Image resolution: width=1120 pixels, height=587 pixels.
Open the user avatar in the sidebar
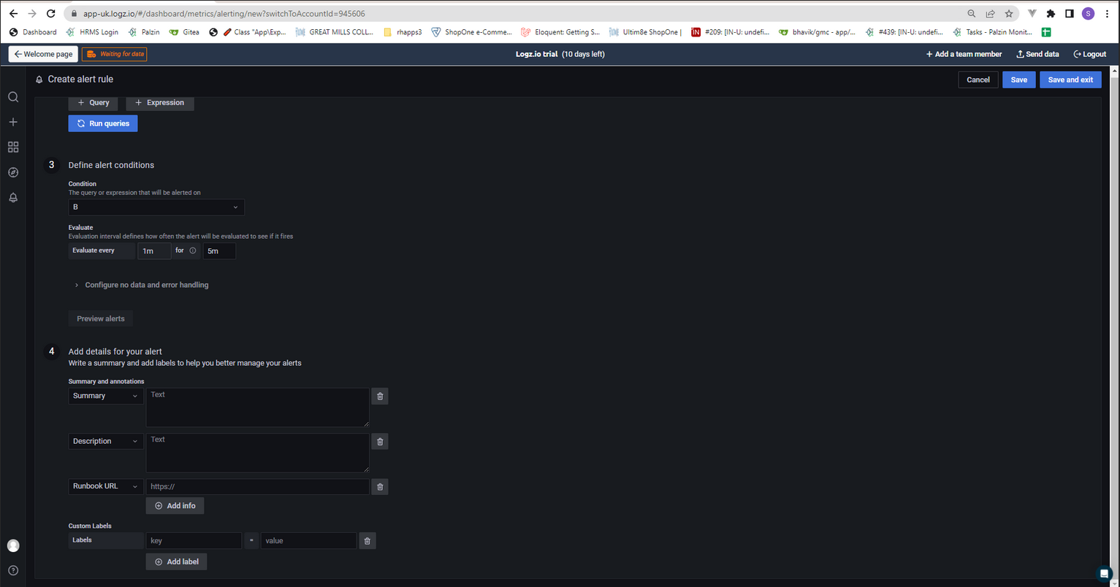(x=13, y=545)
